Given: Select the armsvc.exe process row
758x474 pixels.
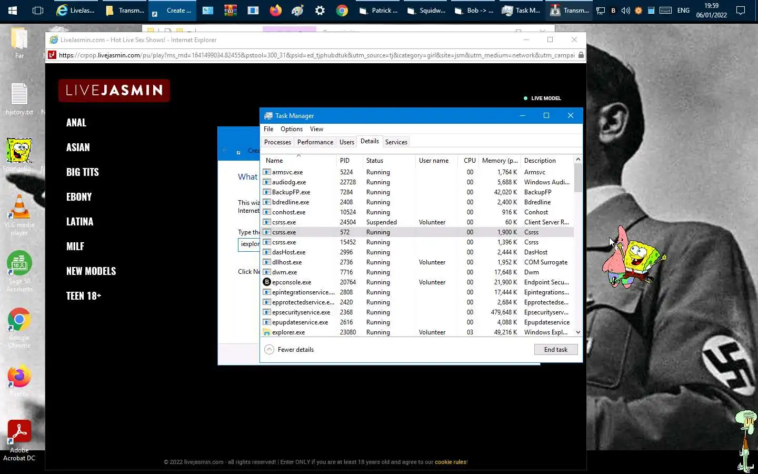Looking at the screenshot, I should tap(418, 172).
